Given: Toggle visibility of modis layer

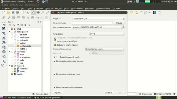Looking at the screenshot, I should pyautogui.click(x=12, y=74).
